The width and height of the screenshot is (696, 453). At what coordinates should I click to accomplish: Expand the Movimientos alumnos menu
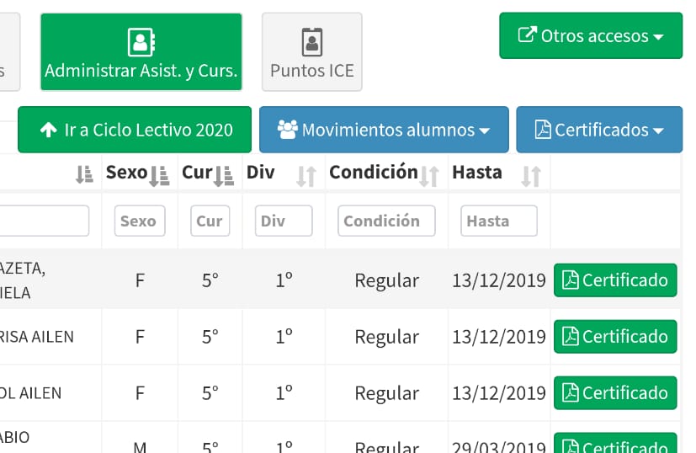384,130
